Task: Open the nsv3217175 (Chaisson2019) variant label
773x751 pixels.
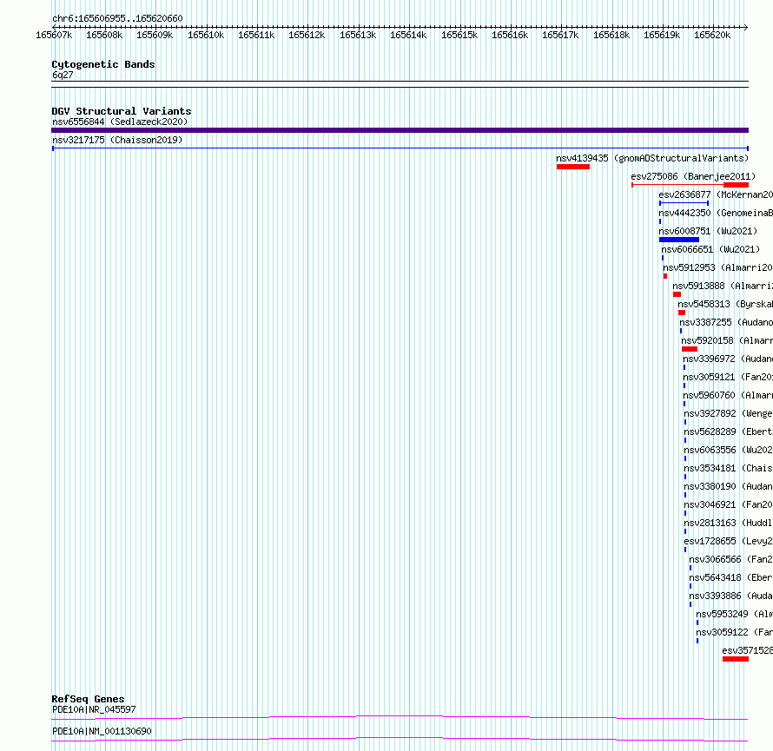Action: (x=117, y=140)
